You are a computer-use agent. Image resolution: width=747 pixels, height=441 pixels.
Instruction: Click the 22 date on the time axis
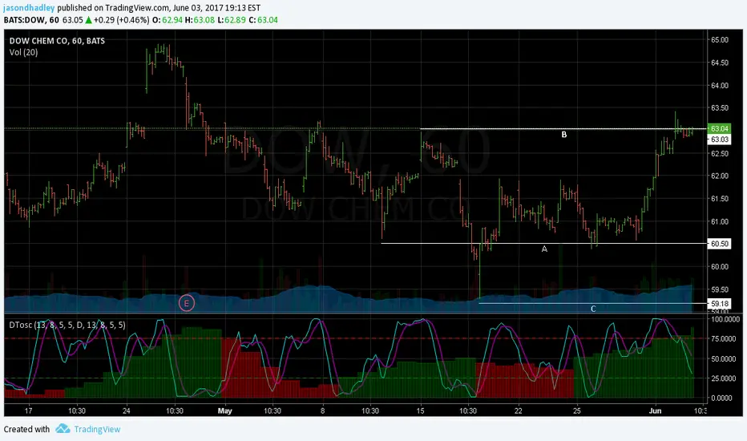519,411
